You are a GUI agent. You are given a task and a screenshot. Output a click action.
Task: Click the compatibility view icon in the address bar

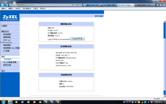point(77,5)
